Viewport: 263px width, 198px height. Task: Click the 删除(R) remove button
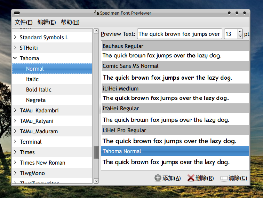pos(201,178)
